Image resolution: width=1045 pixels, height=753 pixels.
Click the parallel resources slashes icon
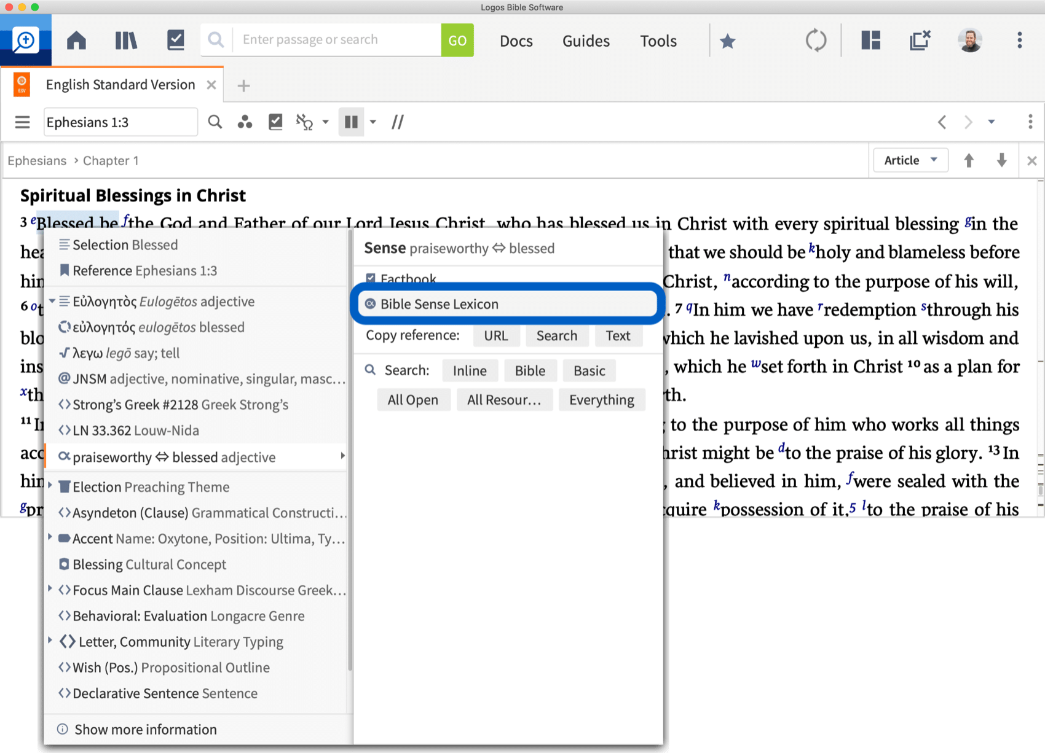(398, 122)
